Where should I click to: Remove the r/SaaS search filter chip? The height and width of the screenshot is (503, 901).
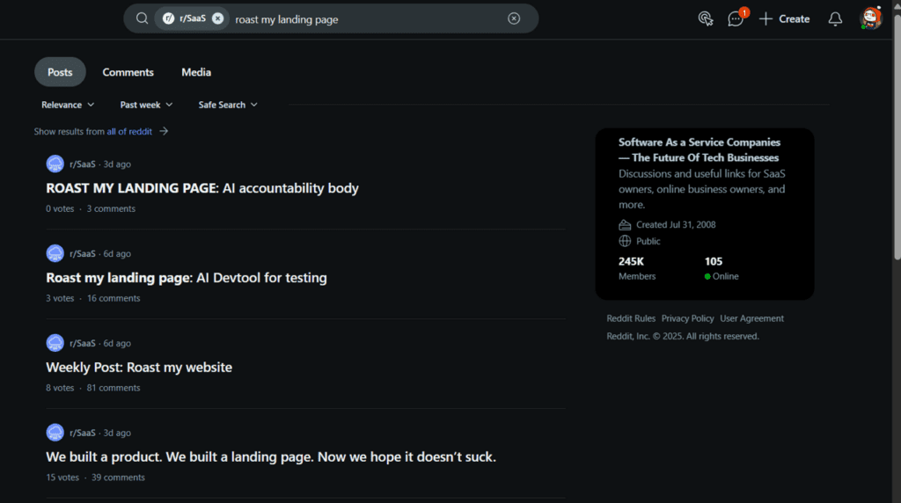point(217,18)
